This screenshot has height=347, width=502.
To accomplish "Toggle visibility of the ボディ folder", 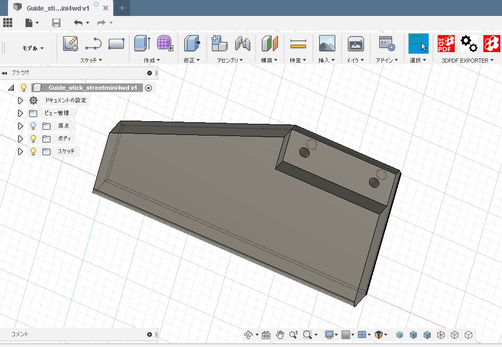I will [33, 139].
